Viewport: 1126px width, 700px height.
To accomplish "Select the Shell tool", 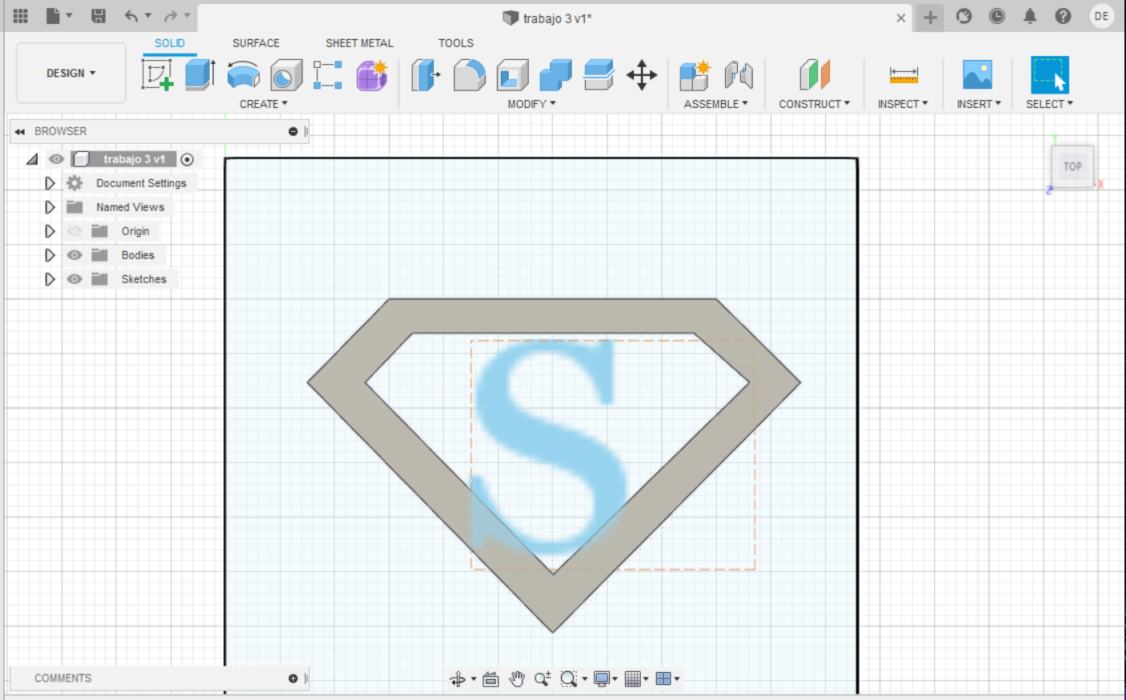I will (x=512, y=75).
